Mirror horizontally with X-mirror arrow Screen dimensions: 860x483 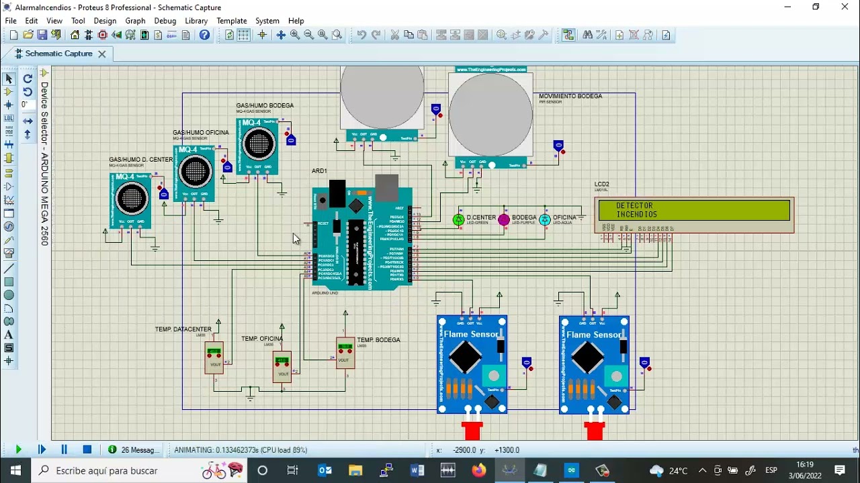28,121
